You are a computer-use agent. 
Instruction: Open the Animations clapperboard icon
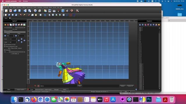click(x=54, y=11)
